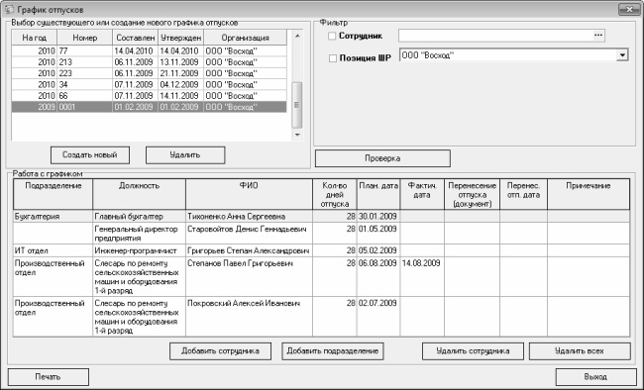The width and height of the screenshot is (644, 390).
Task: Click Удалить schedule button
Action: tap(185, 155)
